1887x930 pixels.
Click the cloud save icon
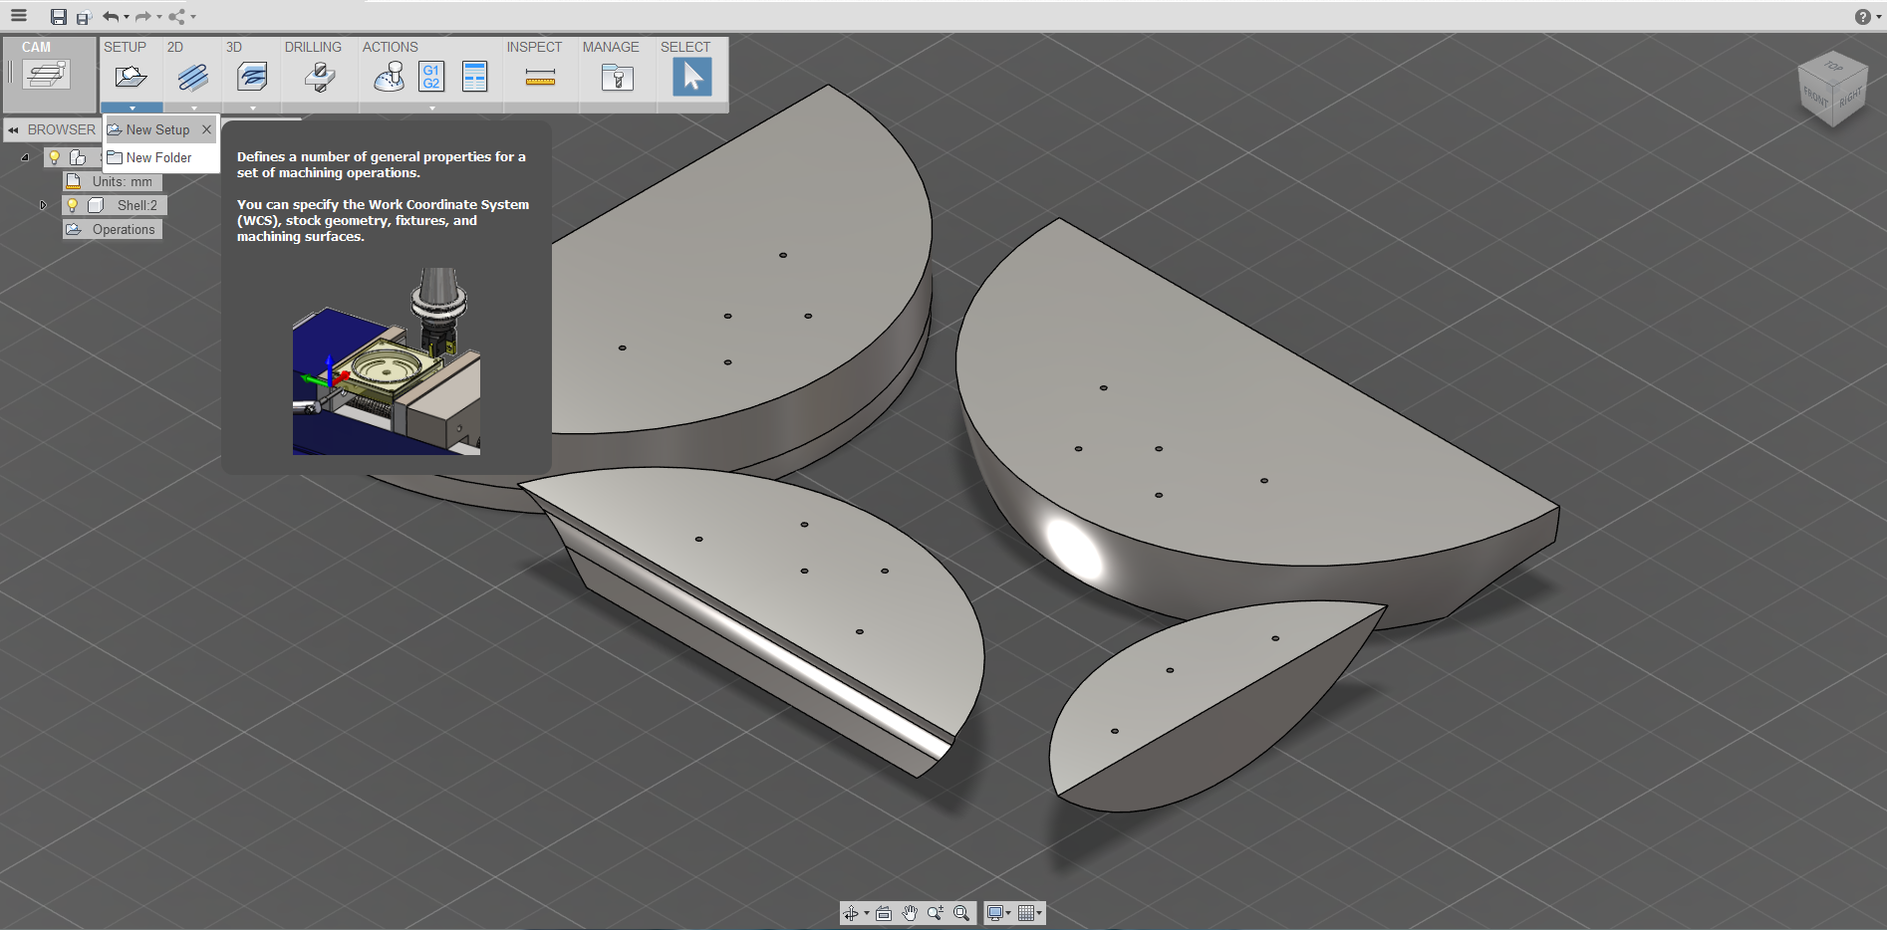[x=83, y=17]
